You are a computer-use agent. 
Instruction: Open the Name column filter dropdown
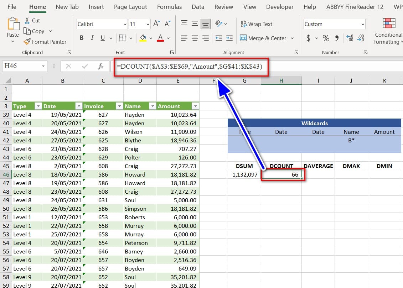152,106
